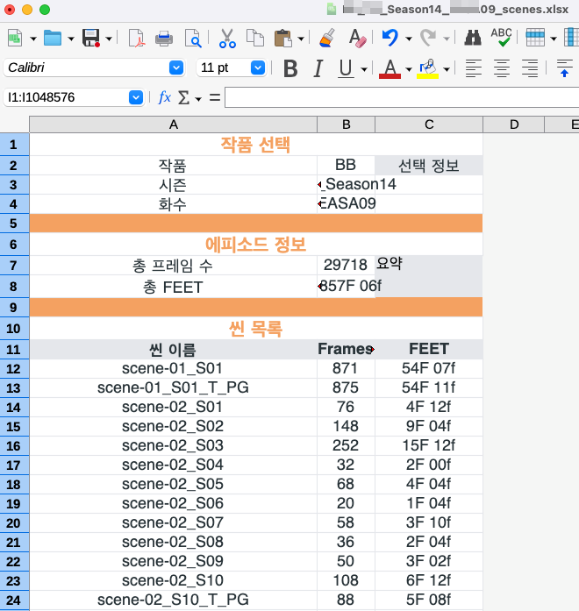The width and height of the screenshot is (579, 611).
Task: Click the cell containing 29718
Action: [347, 266]
